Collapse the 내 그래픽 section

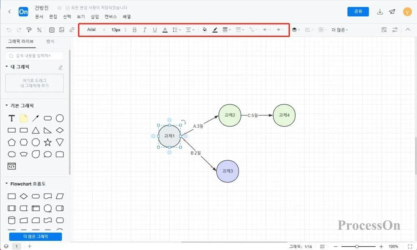coord(7,66)
